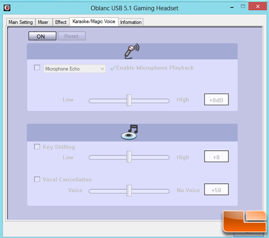The height and width of the screenshot is (238, 269).
Task: Click the "Voice" label left of slider
Action: (x=75, y=190)
